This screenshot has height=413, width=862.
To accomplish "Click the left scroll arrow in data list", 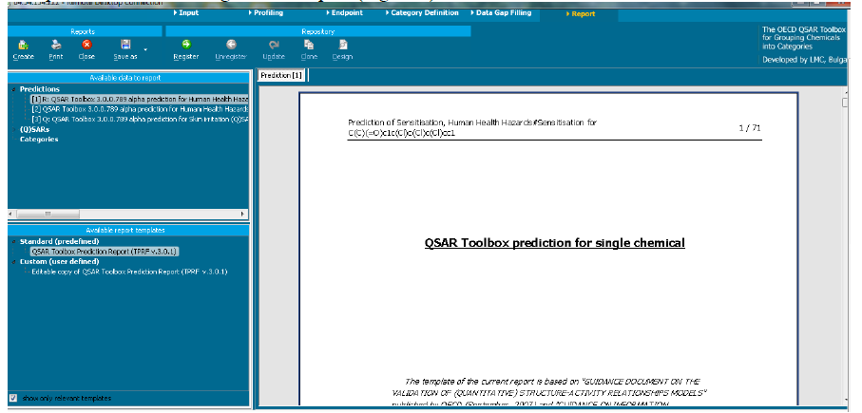I will [x=11, y=214].
